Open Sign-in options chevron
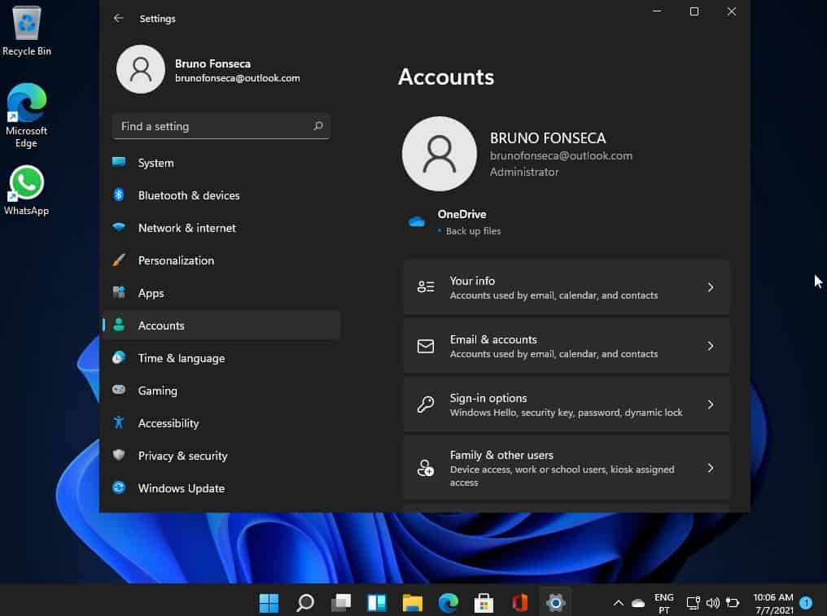827x616 pixels. pos(710,404)
